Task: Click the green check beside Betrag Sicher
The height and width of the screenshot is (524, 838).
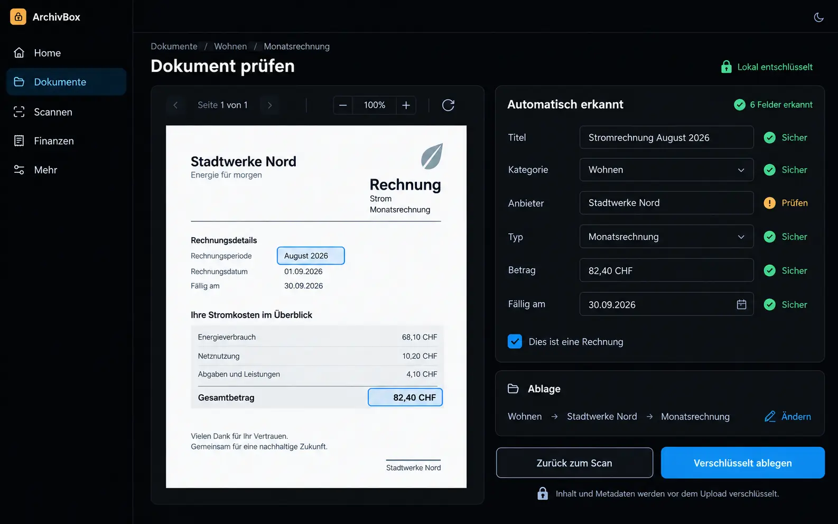Action: (x=770, y=270)
